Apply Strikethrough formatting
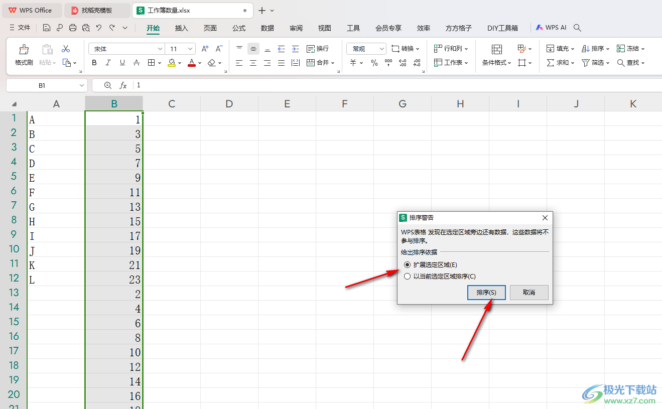Viewport: 662px width, 409px height. (137, 63)
